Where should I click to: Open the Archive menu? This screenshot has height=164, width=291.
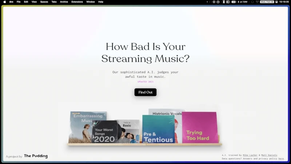[64, 2]
